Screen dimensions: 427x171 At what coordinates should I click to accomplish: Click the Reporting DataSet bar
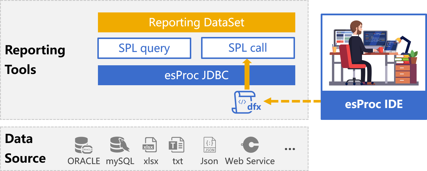tap(196, 22)
